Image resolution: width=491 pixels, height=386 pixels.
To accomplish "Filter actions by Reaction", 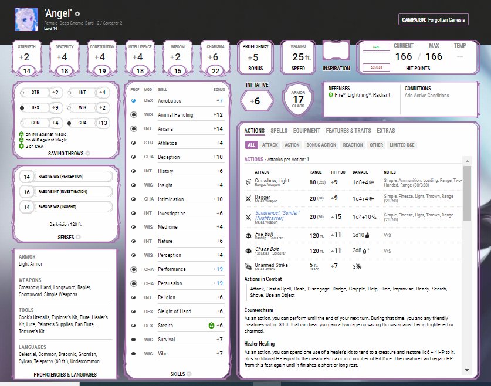I will coord(353,145).
